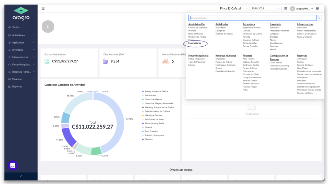Click the user avatar icon
328x184 pixels.
292,9
